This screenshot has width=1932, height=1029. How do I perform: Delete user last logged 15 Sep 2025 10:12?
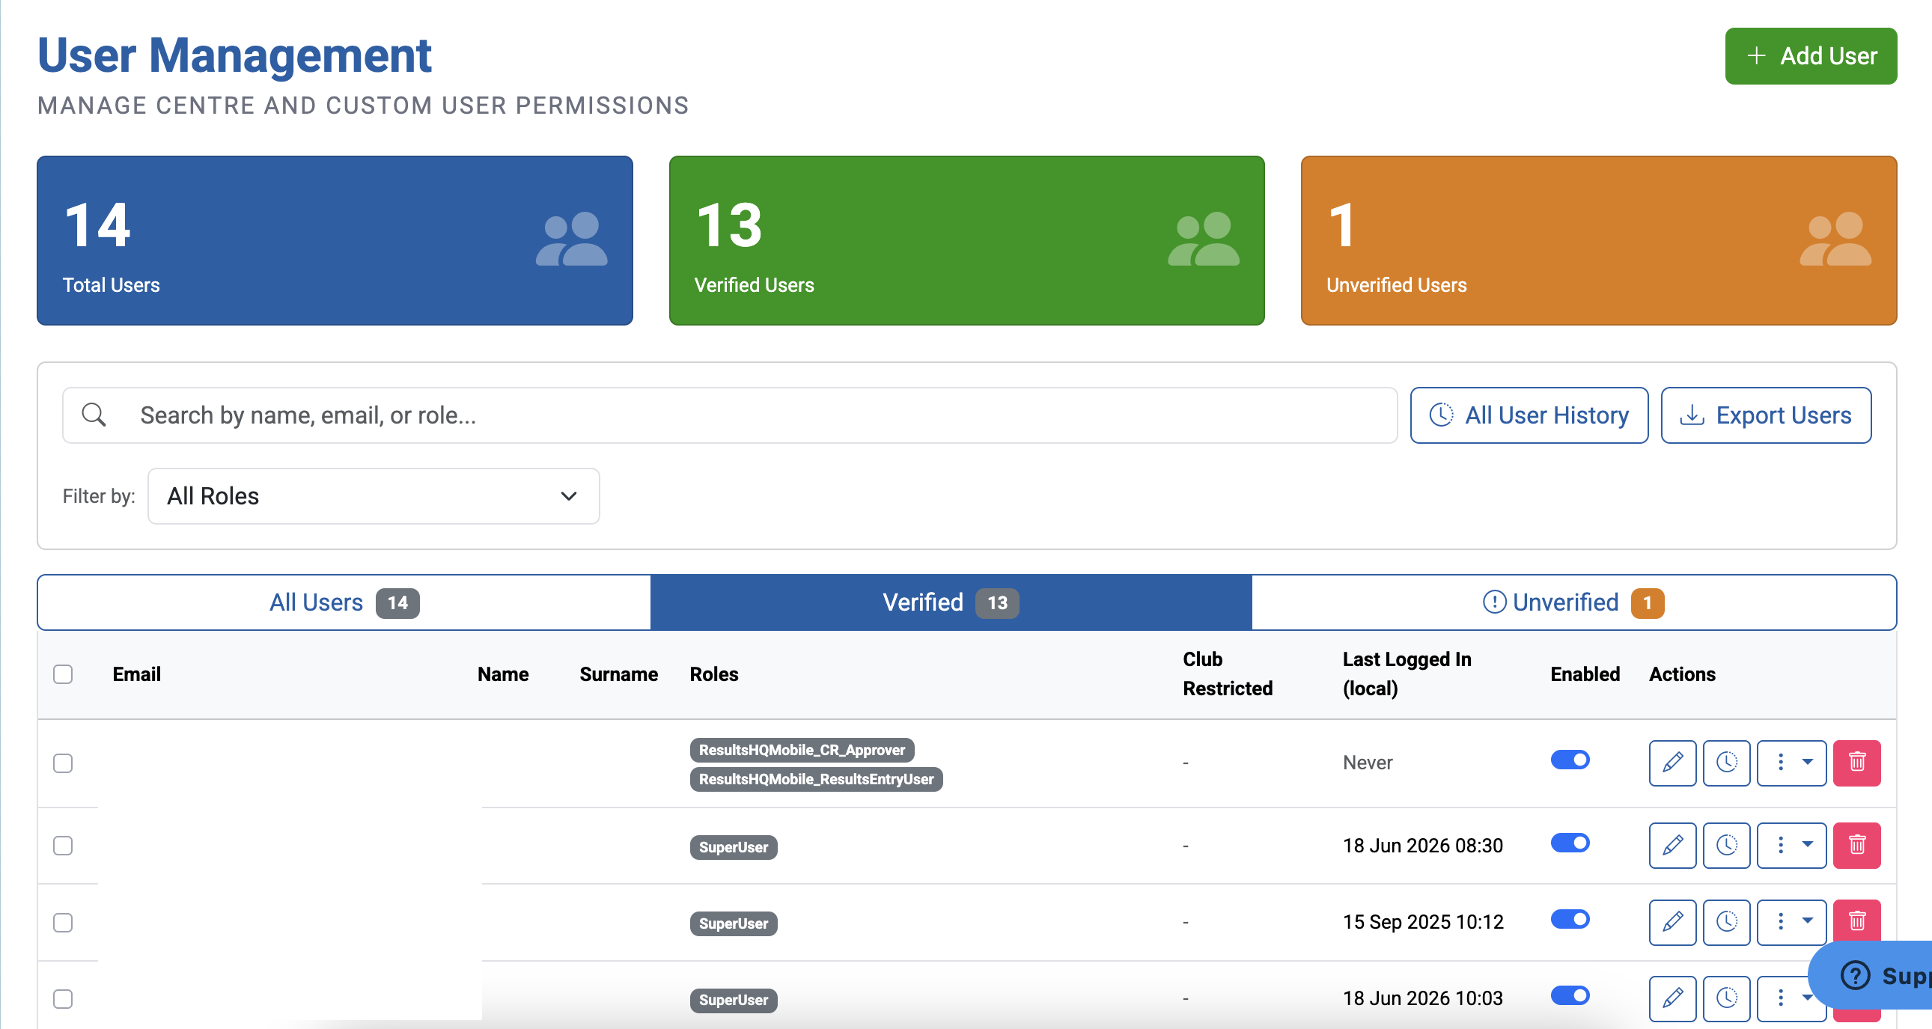1856,920
